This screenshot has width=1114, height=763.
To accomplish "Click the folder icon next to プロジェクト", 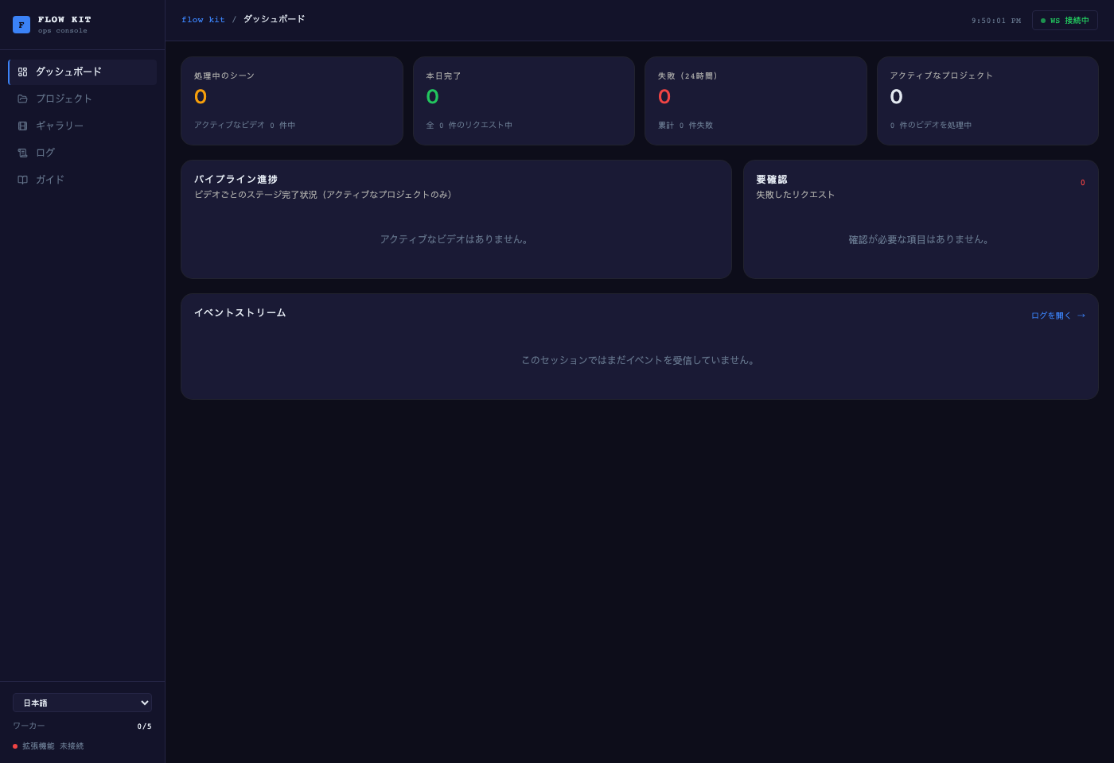I will point(22,99).
